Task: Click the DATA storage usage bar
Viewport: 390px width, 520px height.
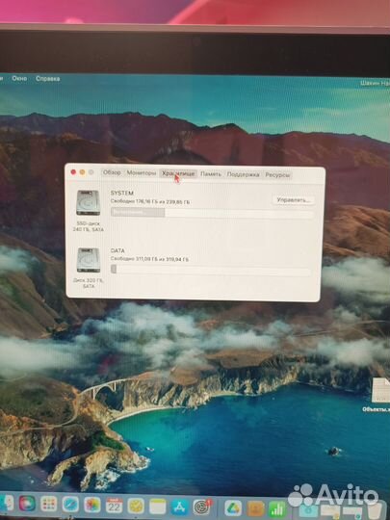Action: 211,270
